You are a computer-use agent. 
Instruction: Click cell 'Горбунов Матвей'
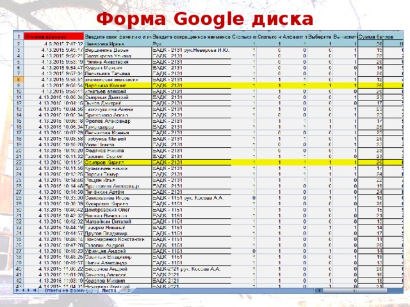(x=118, y=139)
